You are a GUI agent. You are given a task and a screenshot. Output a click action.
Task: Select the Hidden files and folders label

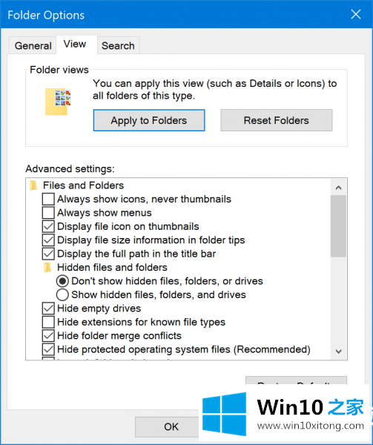point(112,268)
